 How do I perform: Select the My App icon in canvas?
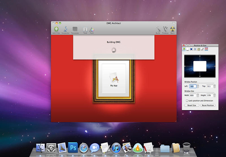tap(114, 78)
